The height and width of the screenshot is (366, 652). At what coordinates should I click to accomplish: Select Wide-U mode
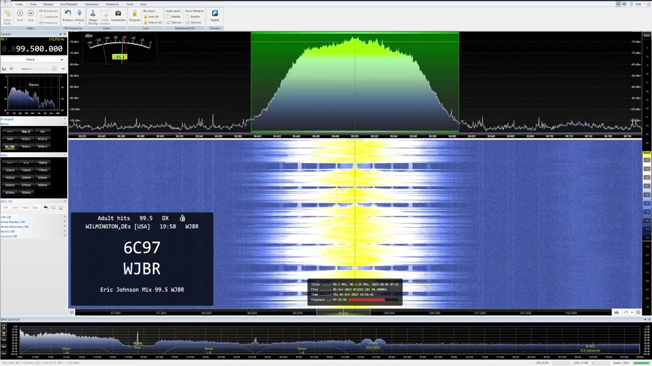click(42, 146)
